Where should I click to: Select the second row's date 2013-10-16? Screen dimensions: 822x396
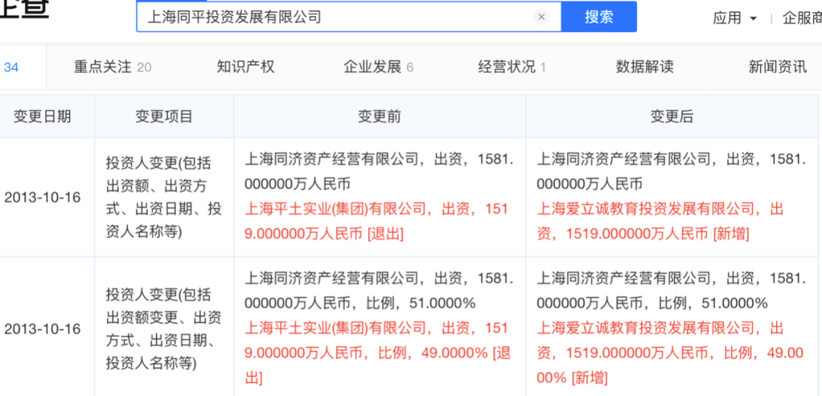43,329
